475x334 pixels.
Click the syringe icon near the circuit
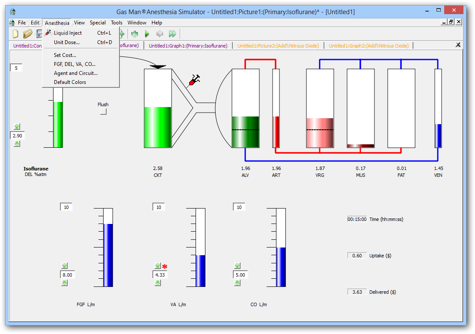point(194,80)
